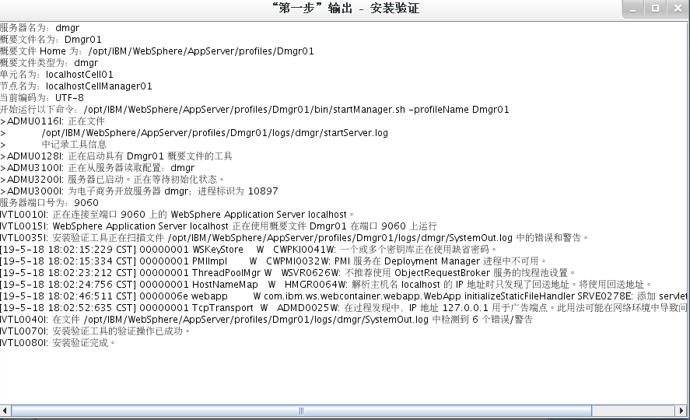Click the ADMU3100I message line
Viewport: 690px width, 420px height.
click(x=97, y=167)
